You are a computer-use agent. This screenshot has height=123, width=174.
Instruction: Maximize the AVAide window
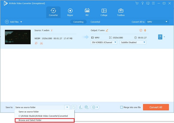point(164,3)
